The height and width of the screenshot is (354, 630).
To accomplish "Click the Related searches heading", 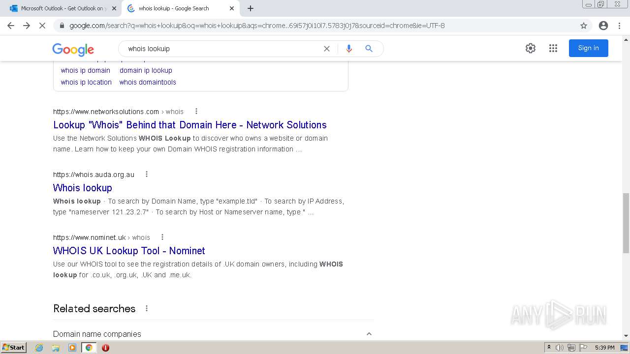I will [94, 308].
